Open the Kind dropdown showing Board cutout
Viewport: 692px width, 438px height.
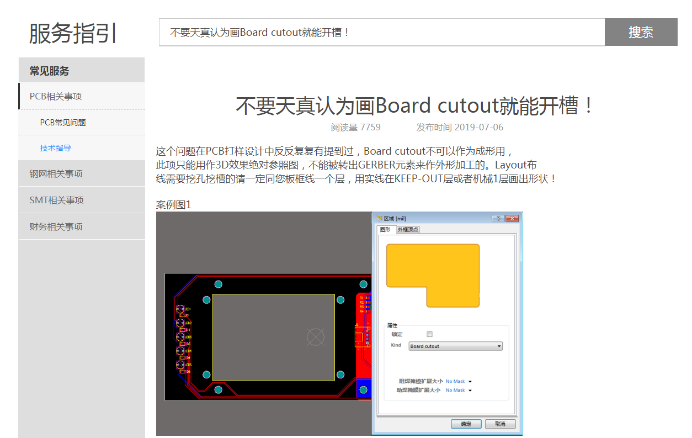click(455, 346)
